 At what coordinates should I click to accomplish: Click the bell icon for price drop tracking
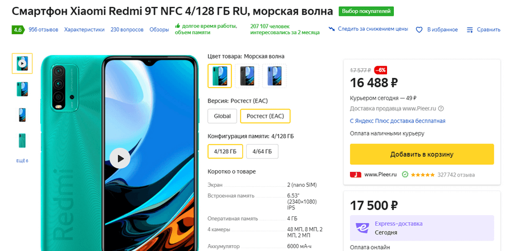[332, 29]
